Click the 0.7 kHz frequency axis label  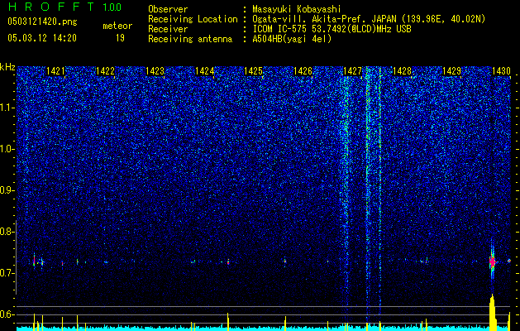pos(7,273)
